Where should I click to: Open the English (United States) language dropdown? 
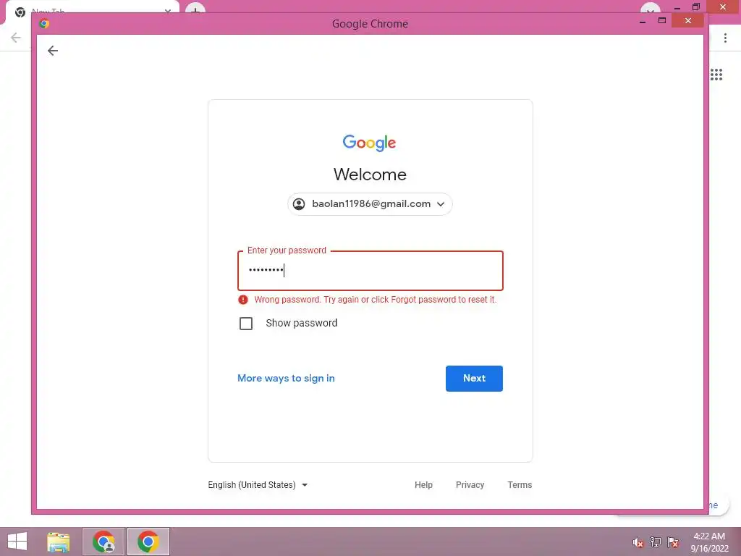(x=258, y=484)
